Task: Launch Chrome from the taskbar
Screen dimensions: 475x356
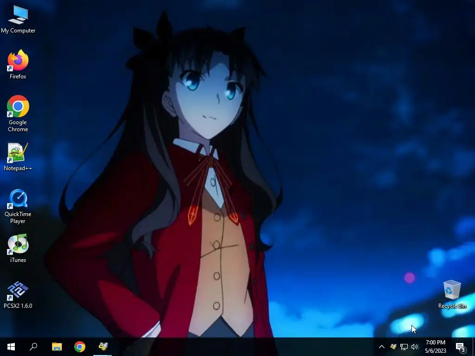Action: click(80, 347)
